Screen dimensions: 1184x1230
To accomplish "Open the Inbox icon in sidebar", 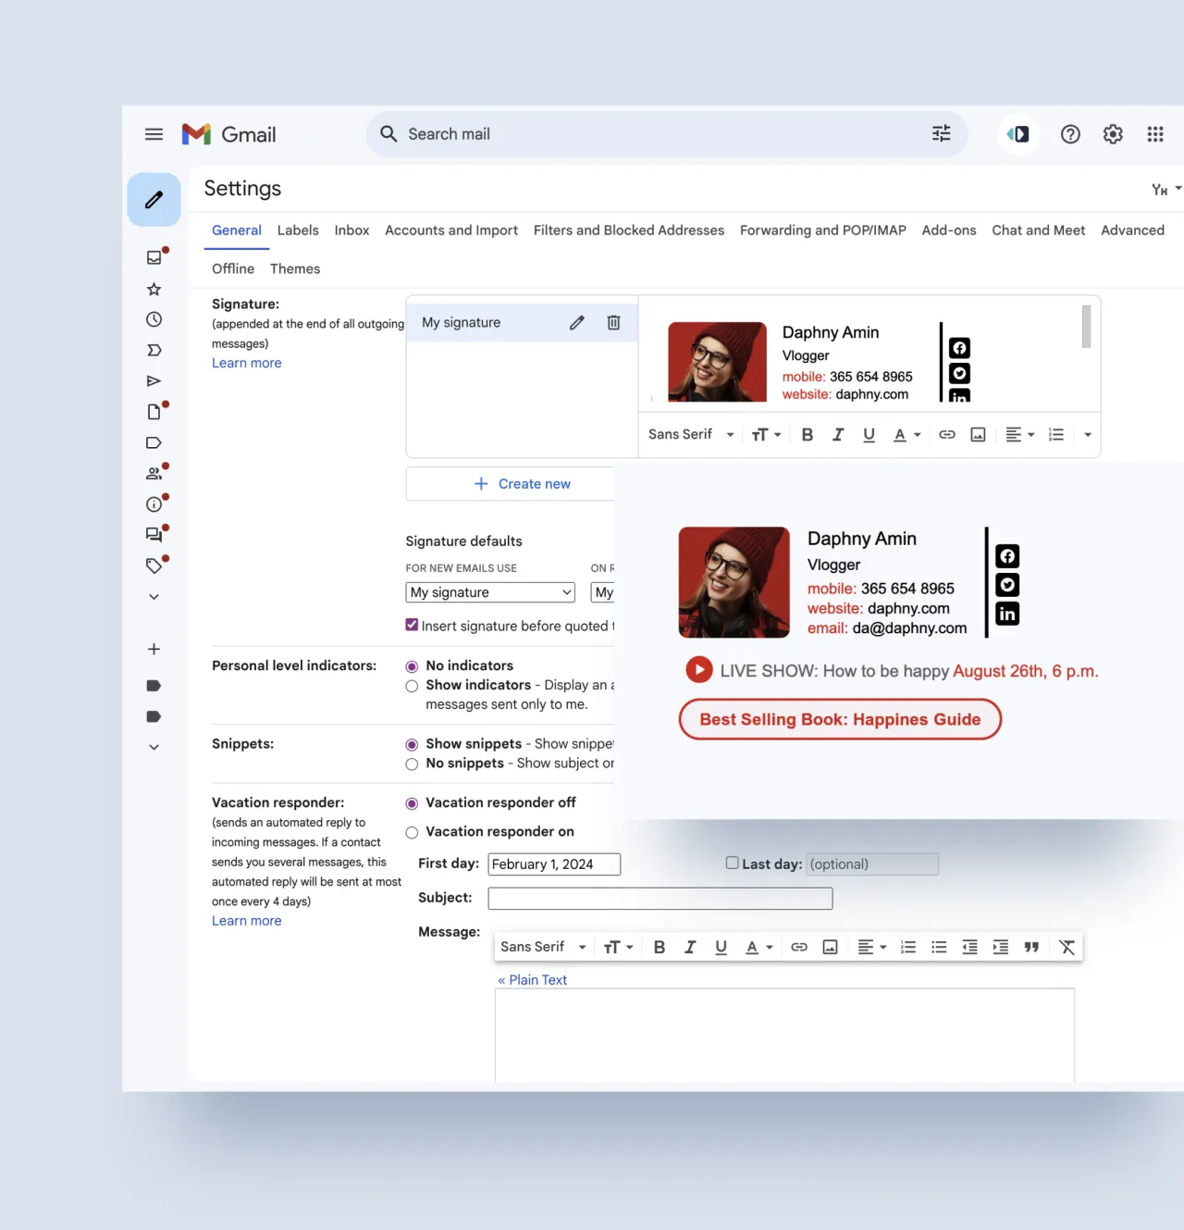I will click(x=154, y=257).
